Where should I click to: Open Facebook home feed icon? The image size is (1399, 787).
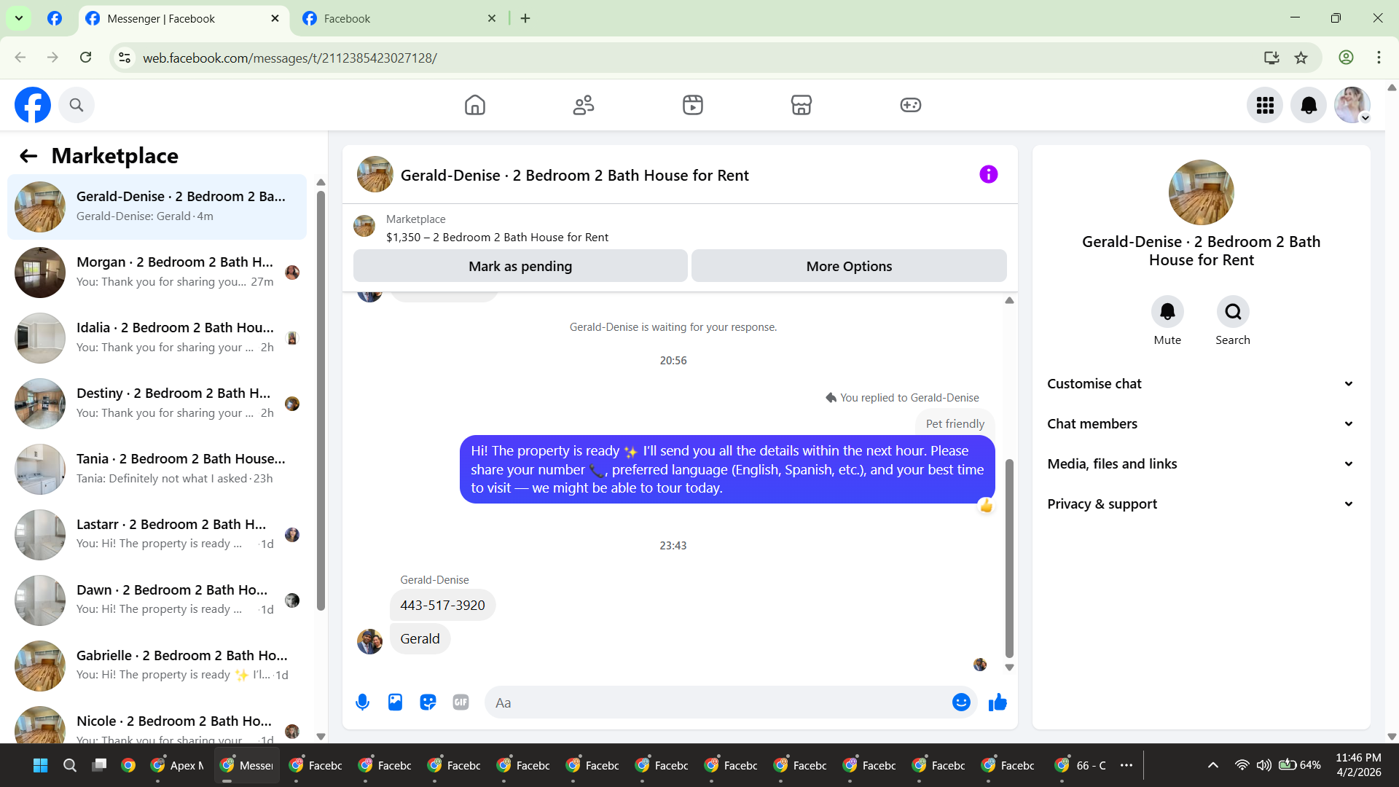coord(474,105)
